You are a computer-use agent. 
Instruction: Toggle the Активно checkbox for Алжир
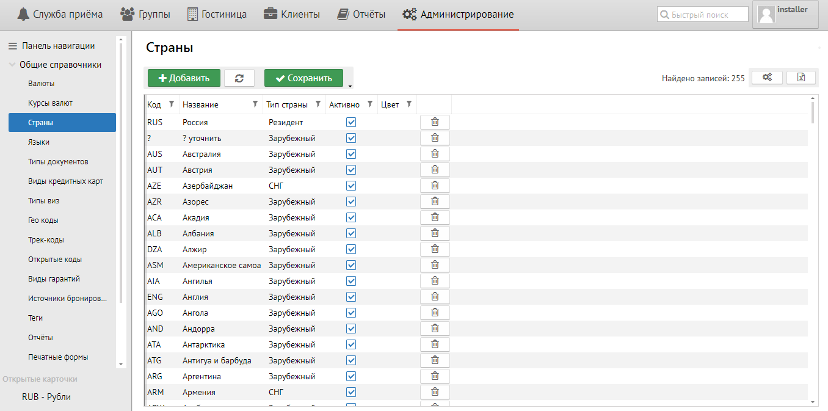pyautogui.click(x=351, y=249)
